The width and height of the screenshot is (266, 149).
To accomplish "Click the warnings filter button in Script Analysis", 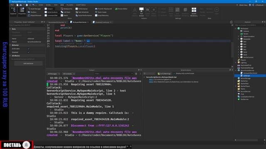I will click(164, 74).
